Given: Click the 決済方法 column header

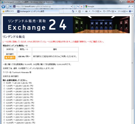Looking at the screenshot, I should tap(10, 49).
